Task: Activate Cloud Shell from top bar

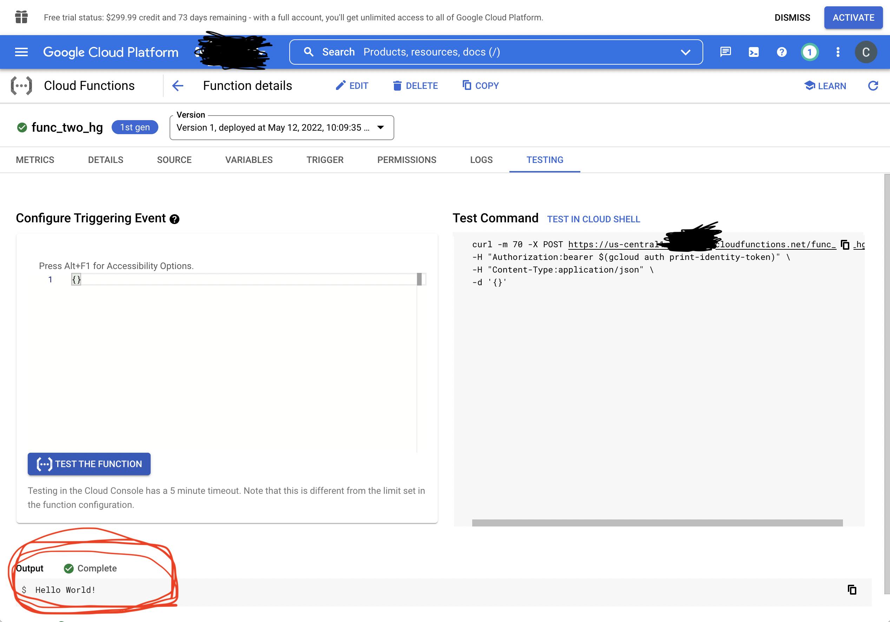Action: pos(753,52)
